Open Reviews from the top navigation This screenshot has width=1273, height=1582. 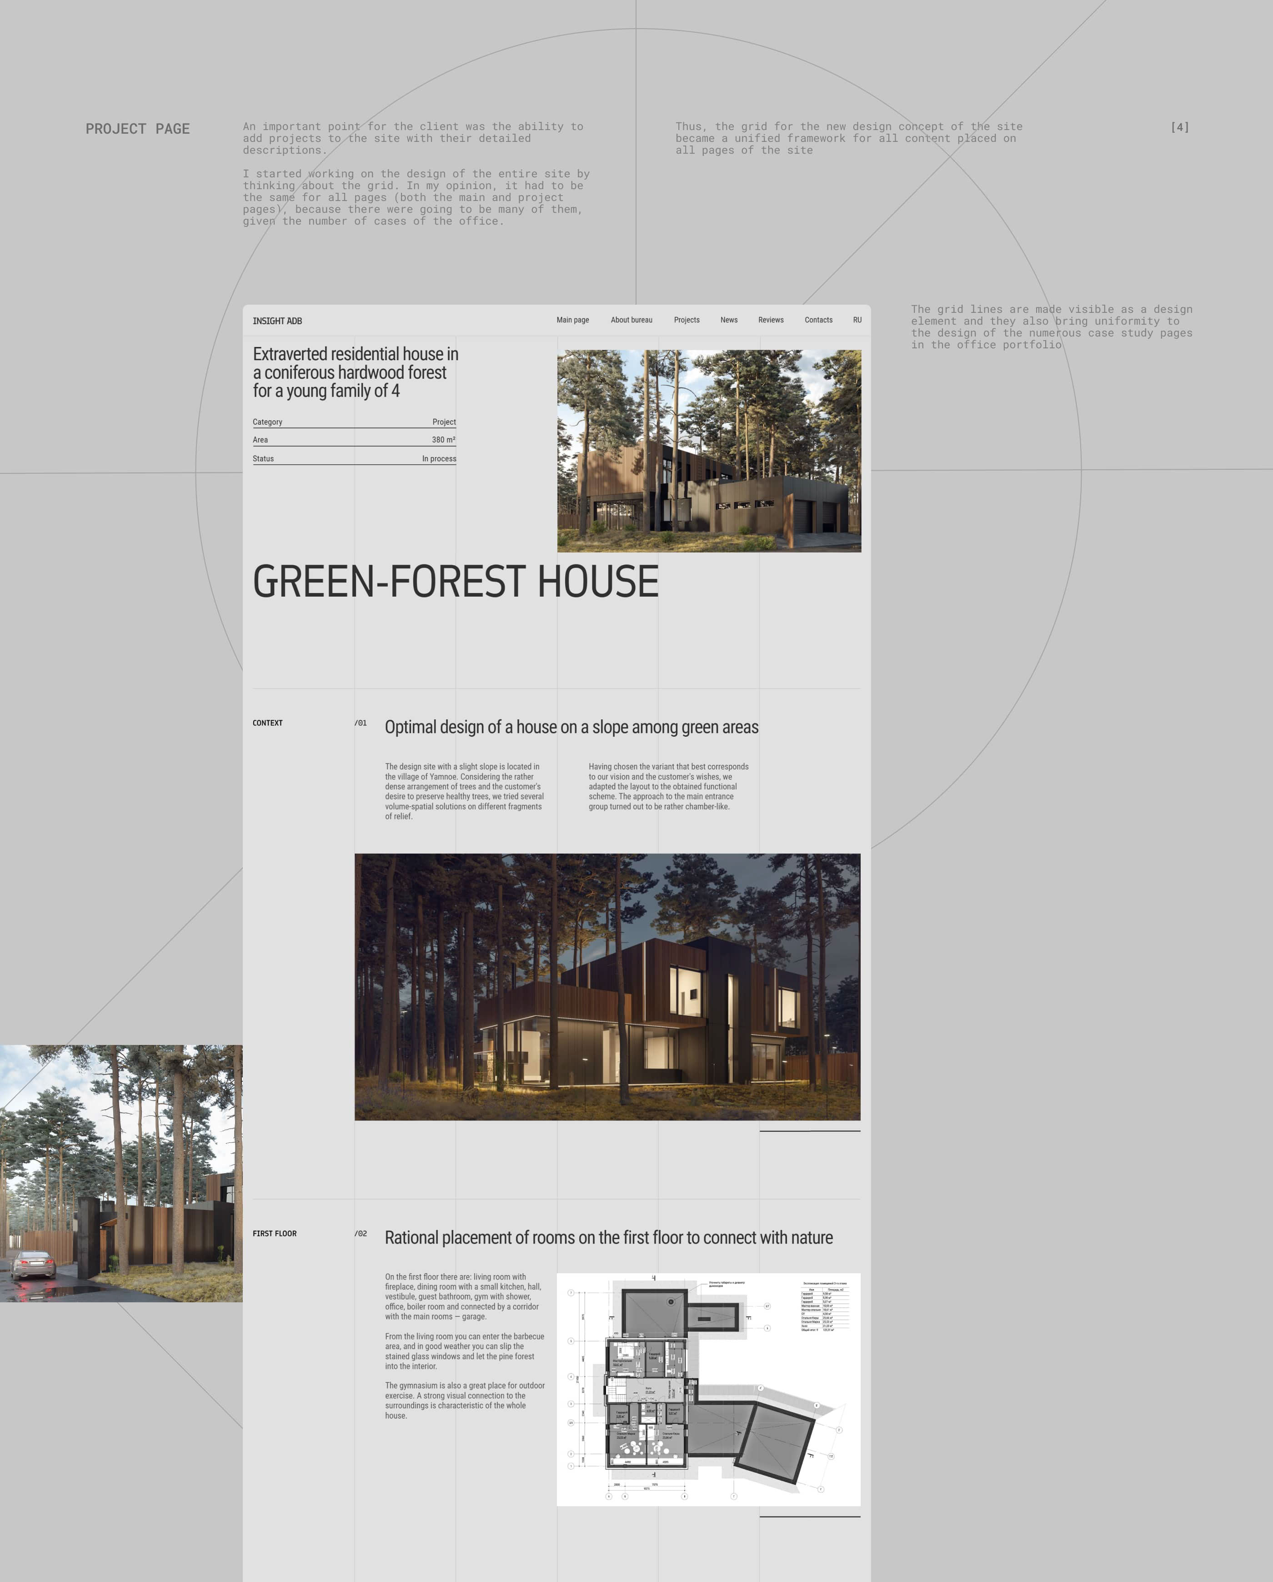point(771,320)
